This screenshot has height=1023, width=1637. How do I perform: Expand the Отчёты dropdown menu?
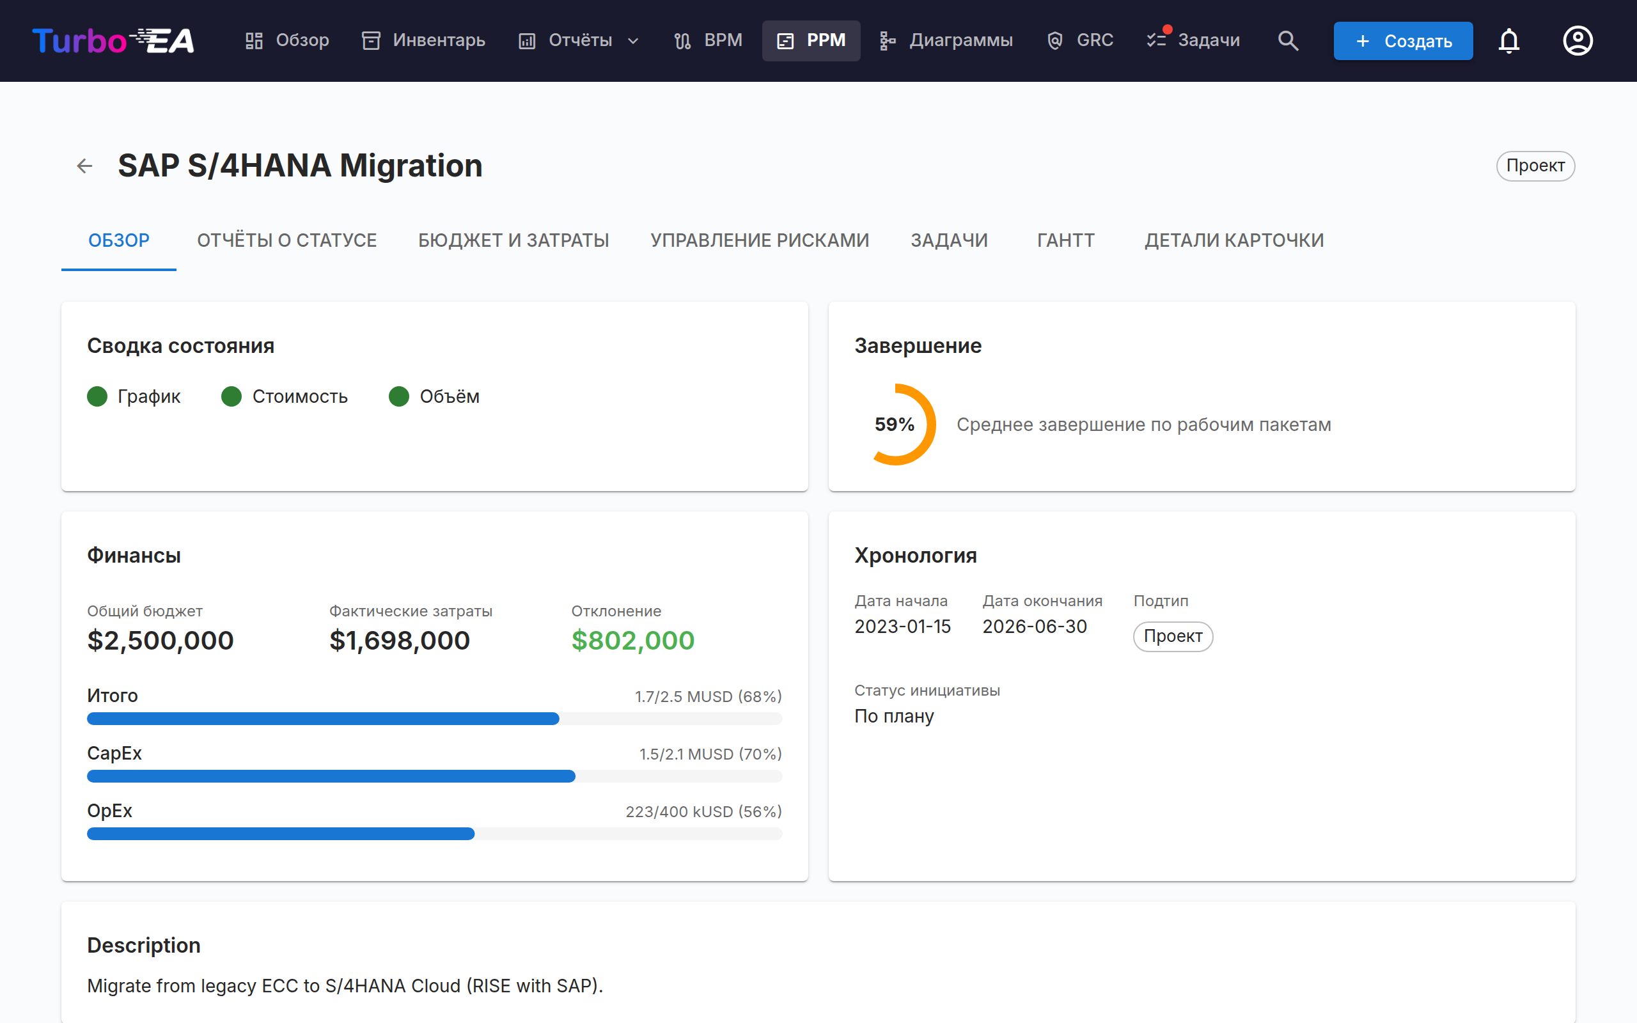(x=579, y=40)
